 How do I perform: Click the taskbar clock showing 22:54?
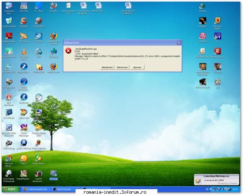click(x=235, y=189)
